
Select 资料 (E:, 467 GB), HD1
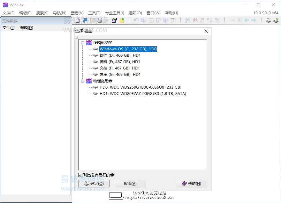[120, 62]
